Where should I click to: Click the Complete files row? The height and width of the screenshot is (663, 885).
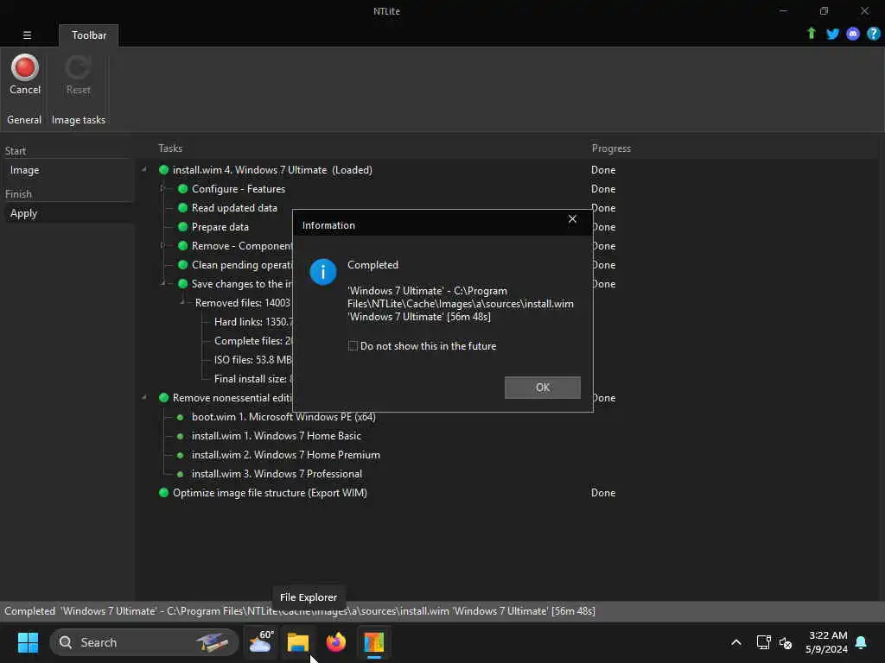click(x=253, y=340)
